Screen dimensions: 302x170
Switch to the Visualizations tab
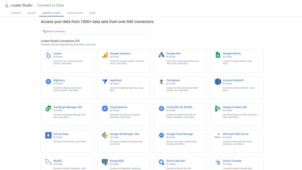75,13
